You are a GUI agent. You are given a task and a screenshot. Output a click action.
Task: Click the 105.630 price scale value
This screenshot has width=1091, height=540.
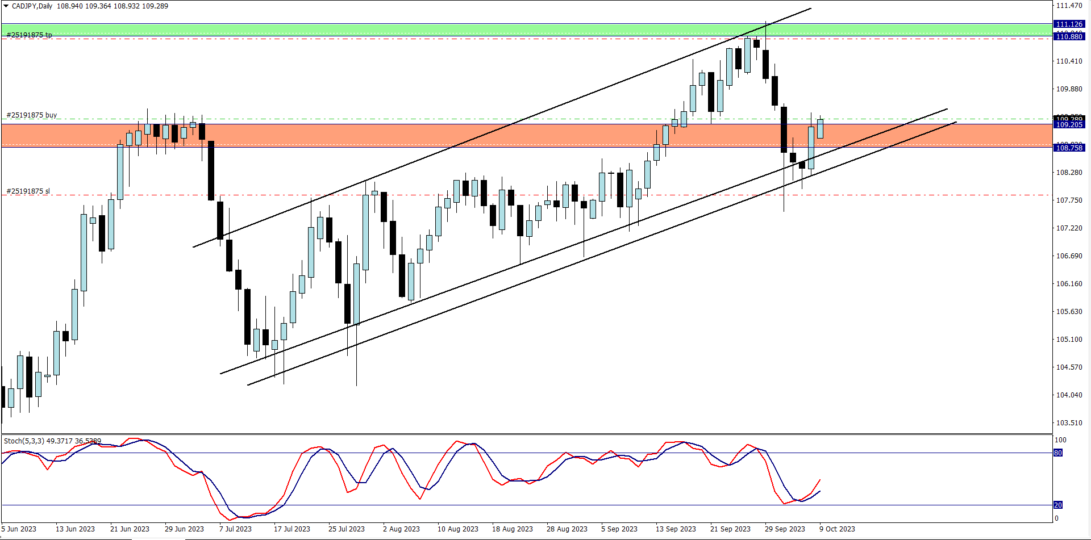[x=1069, y=312]
